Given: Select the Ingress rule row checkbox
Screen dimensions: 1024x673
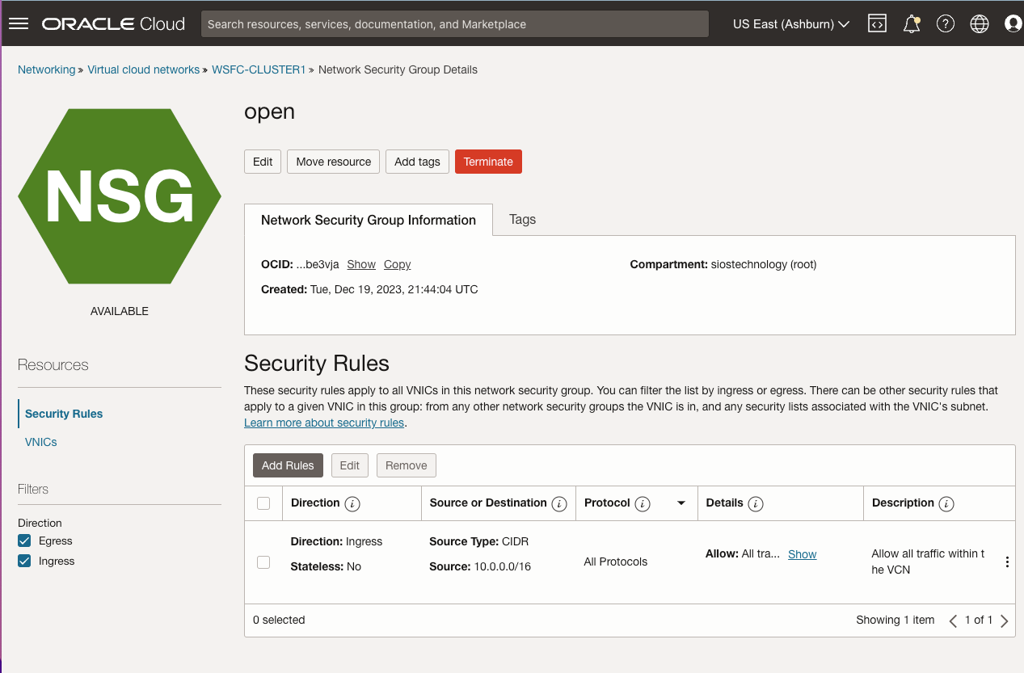Looking at the screenshot, I should 263,562.
